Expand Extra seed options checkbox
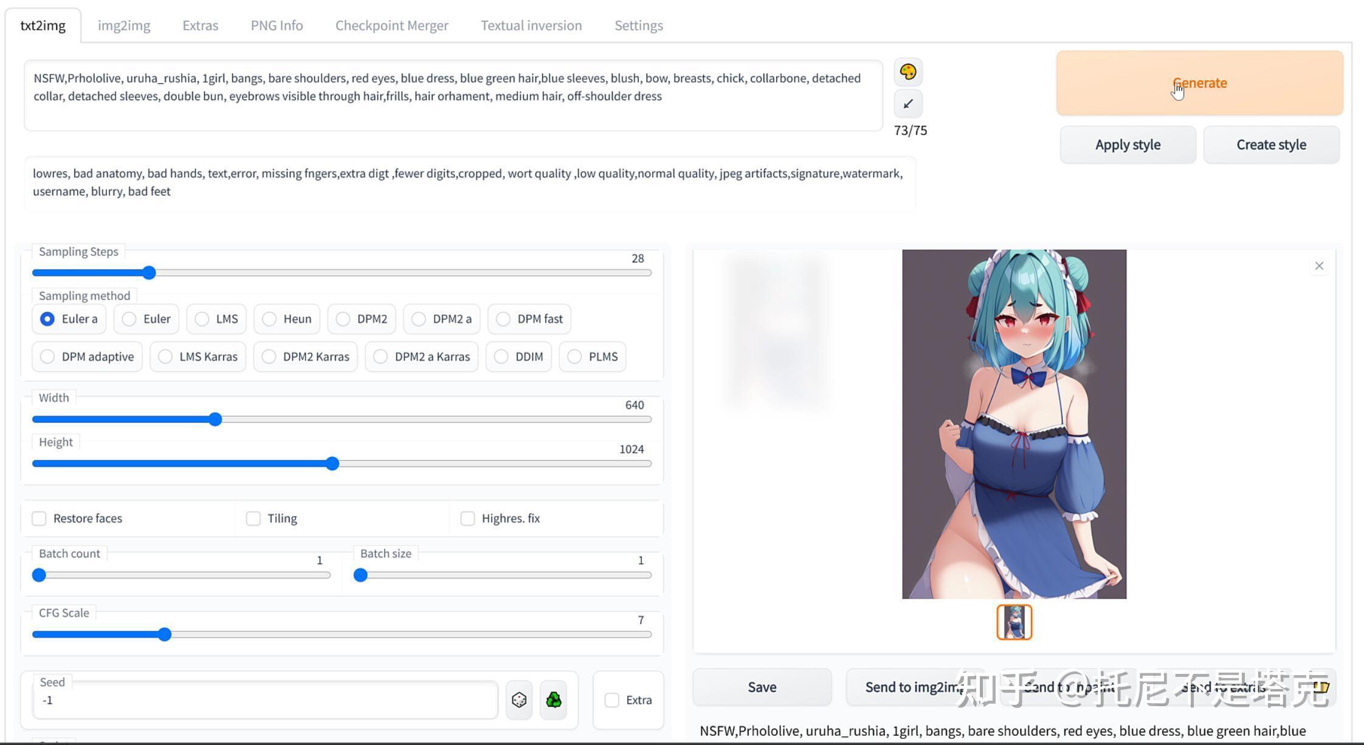Viewport: 1364px width, 745px height. (x=612, y=700)
